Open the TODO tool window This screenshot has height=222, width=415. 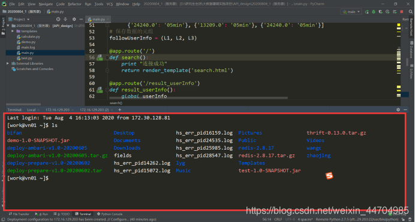[62, 214]
